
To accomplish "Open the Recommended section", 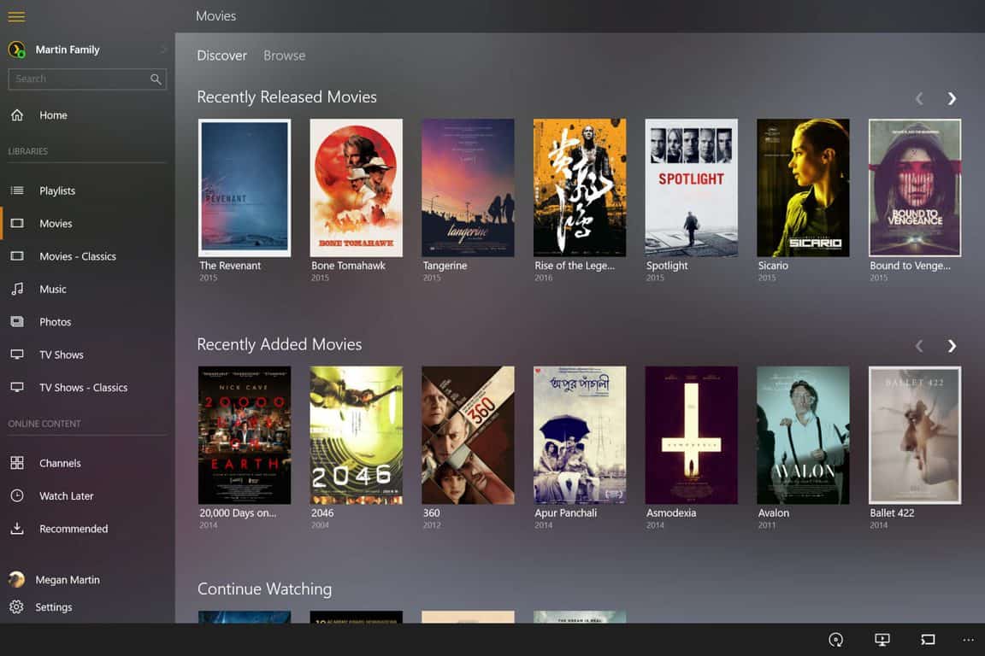I will point(74,529).
